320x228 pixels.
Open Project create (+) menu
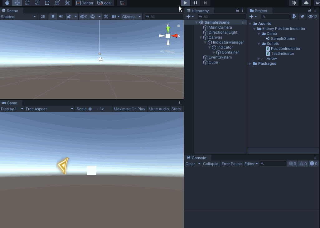(253, 17)
